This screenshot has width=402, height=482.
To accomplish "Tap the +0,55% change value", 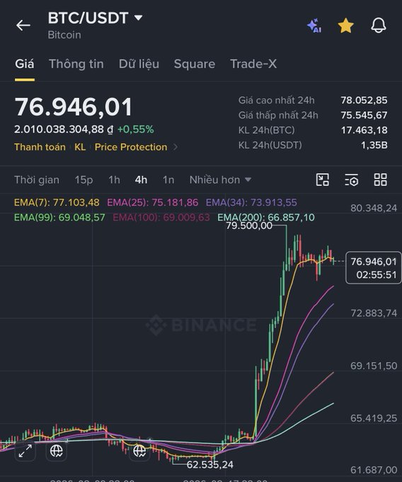I will [x=135, y=130].
